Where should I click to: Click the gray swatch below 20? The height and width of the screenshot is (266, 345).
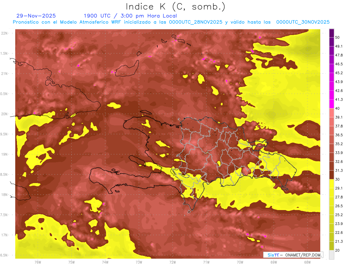tap(331, 255)
